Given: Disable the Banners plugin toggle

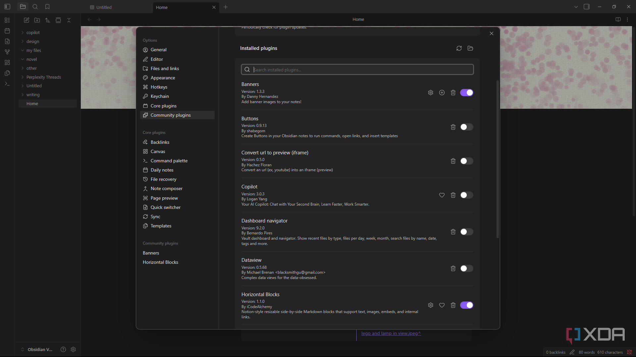Looking at the screenshot, I should (467, 93).
